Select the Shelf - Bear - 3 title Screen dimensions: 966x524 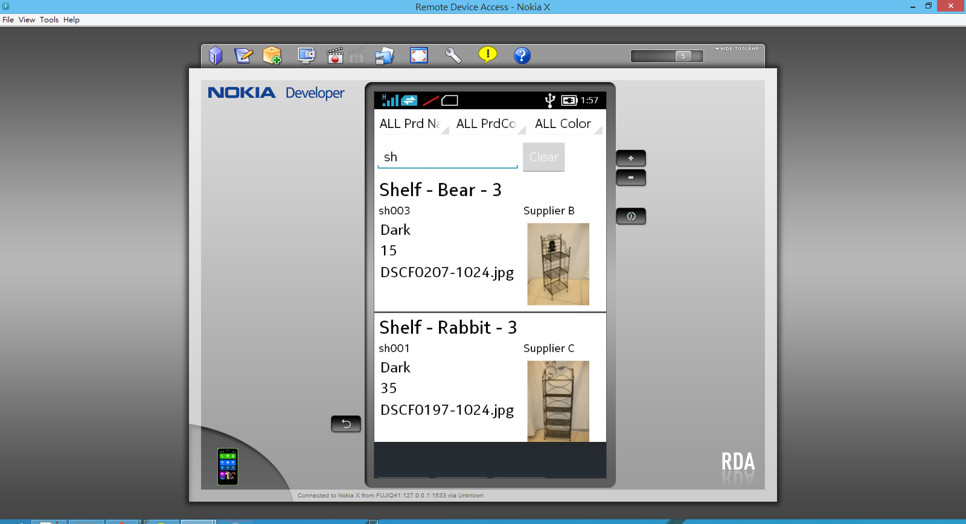(440, 190)
